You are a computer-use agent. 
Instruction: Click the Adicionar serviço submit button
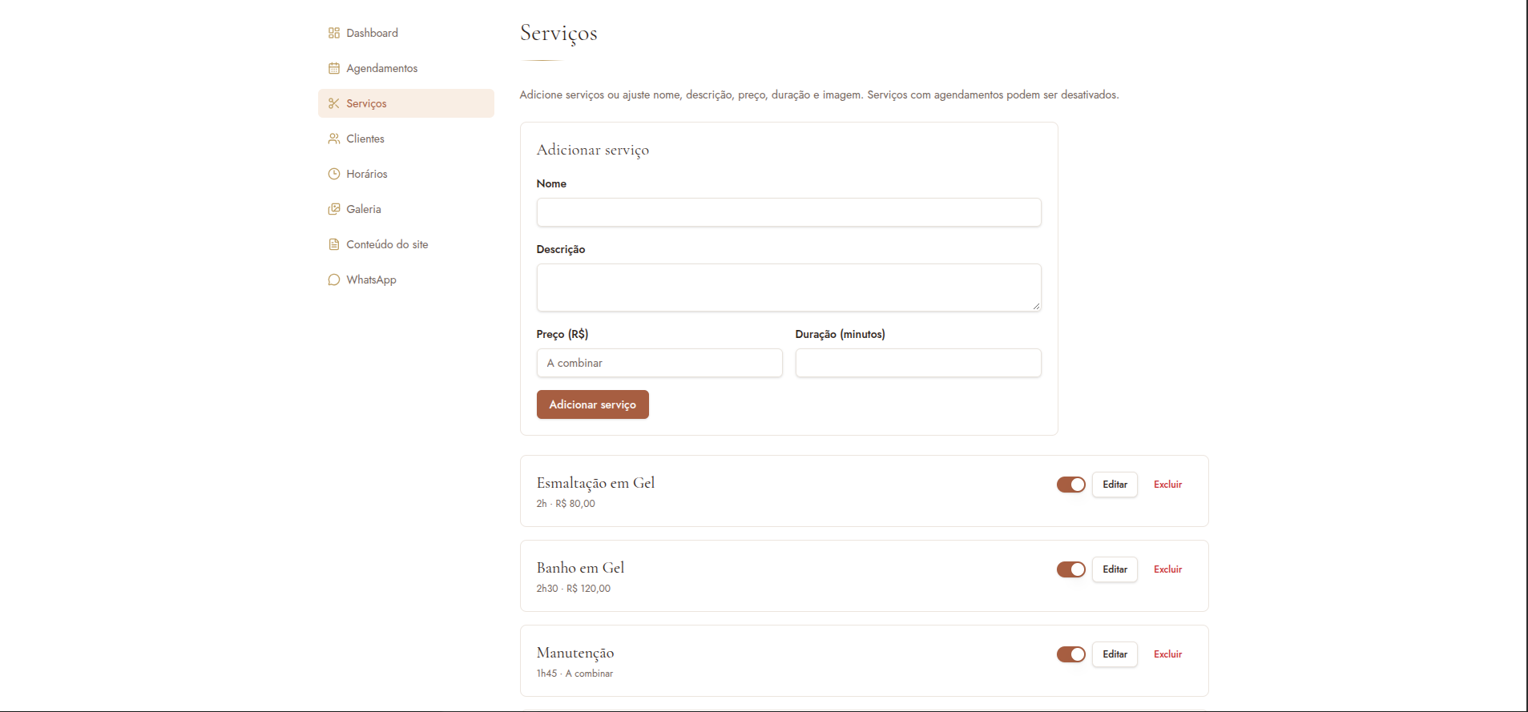tap(593, 404)
